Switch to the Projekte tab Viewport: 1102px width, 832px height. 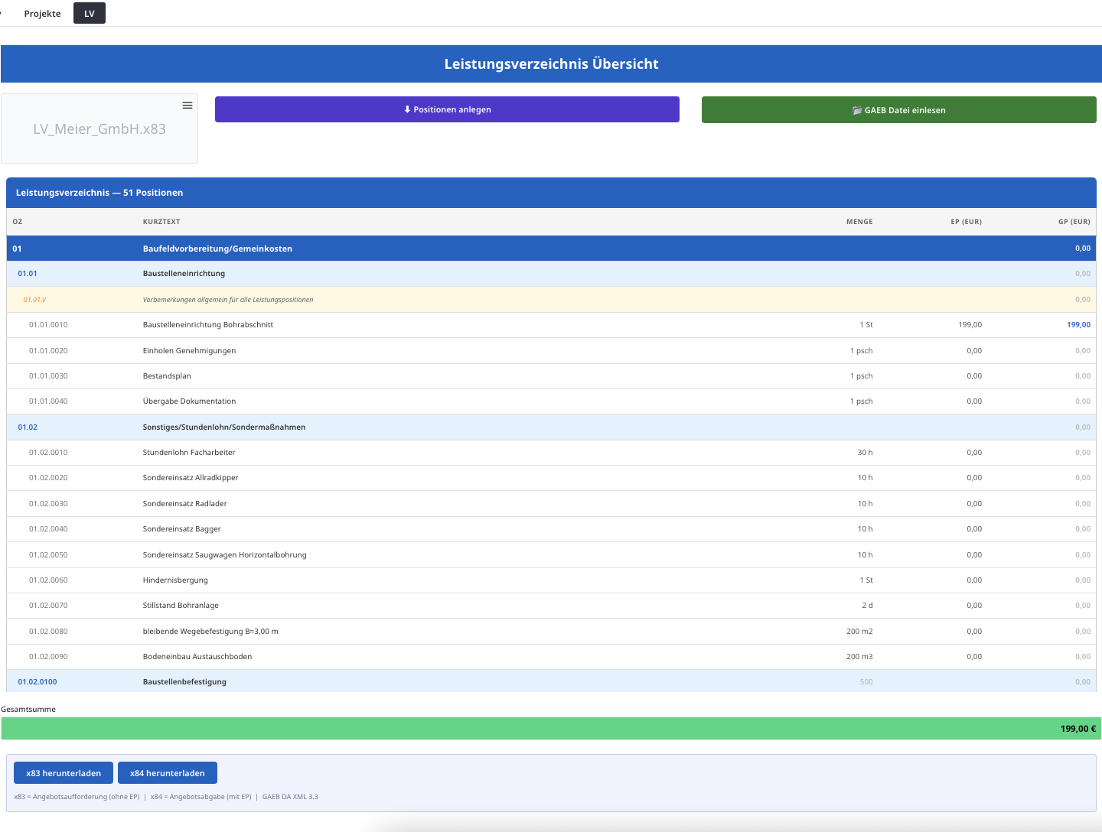tap(42, 14)
